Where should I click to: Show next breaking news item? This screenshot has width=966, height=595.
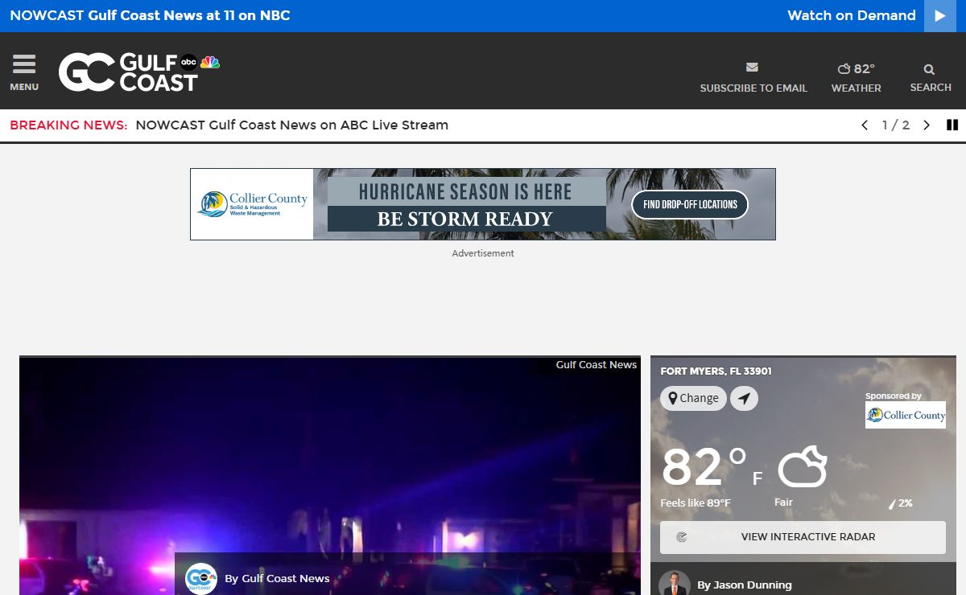[x=927, y=125]
